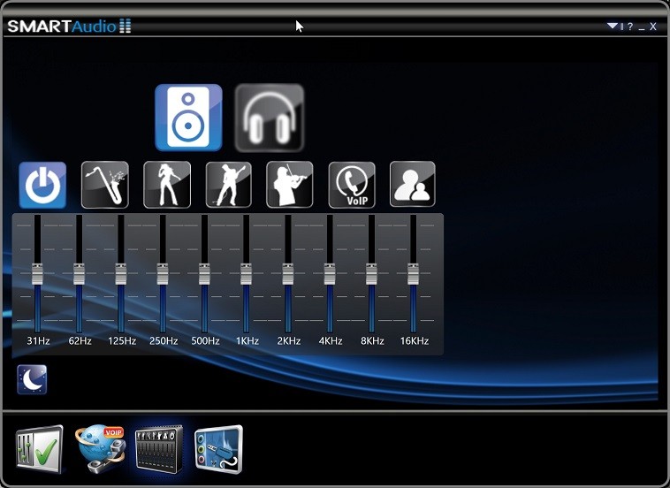Open the VoIP globe settings page
Image resolution: width=670 pixels, height=488 pixels.
101,448
